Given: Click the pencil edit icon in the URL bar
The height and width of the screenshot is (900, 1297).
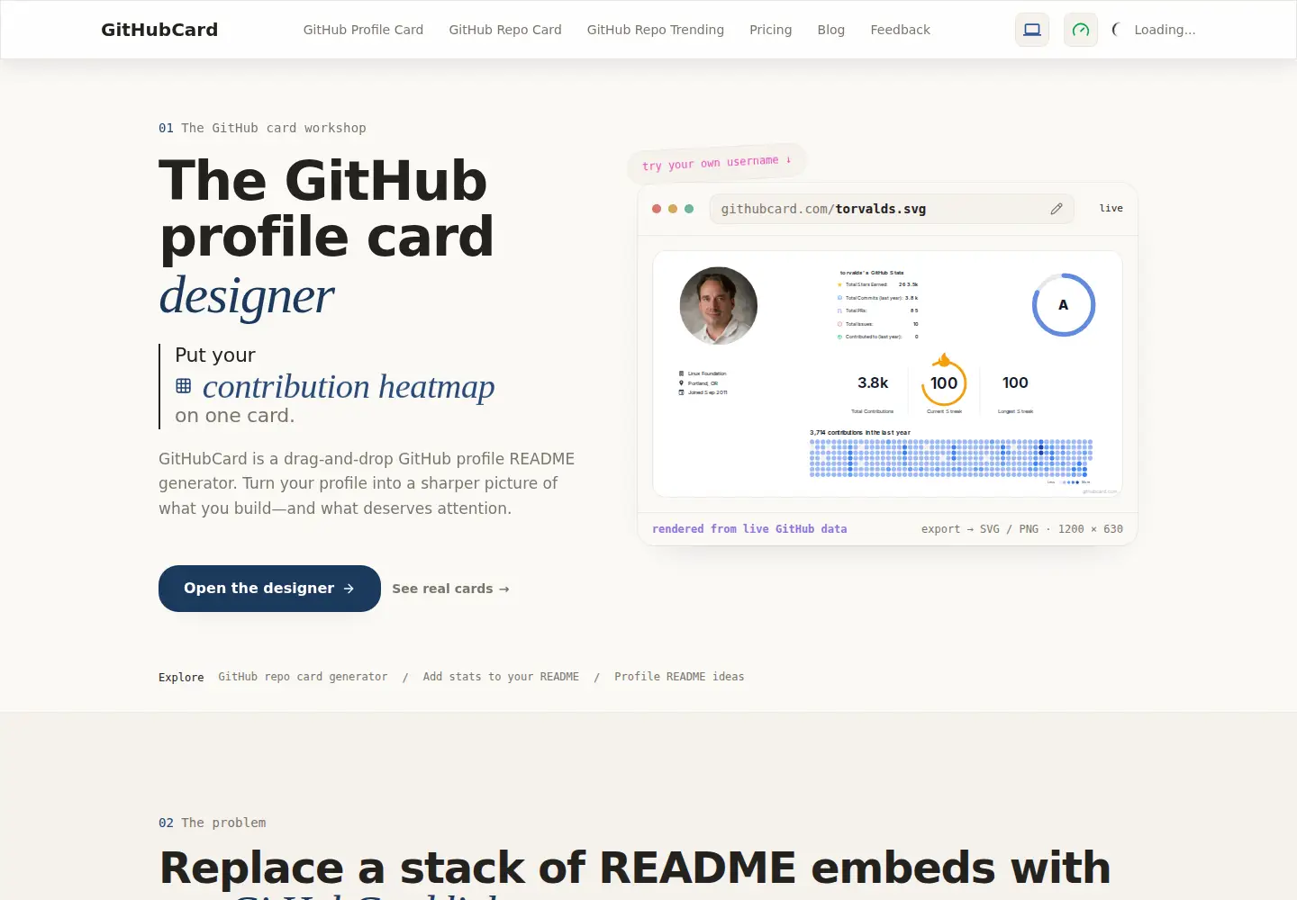Looking at the screenshot, I should click(1057, 209).
